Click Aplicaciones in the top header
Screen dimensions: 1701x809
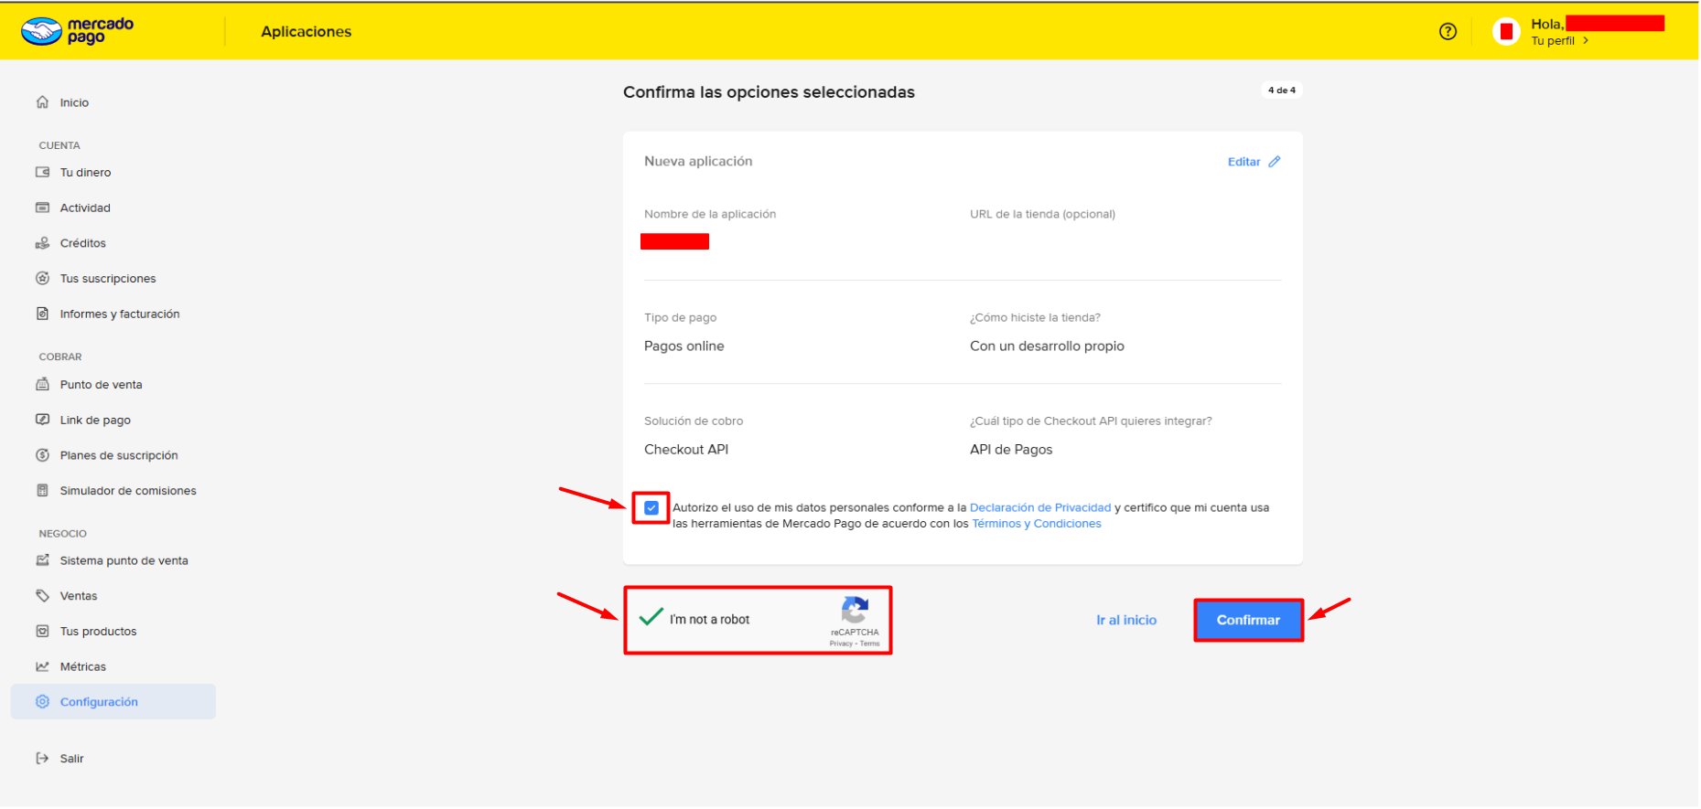pyautogui.click(x=307, y=31)
